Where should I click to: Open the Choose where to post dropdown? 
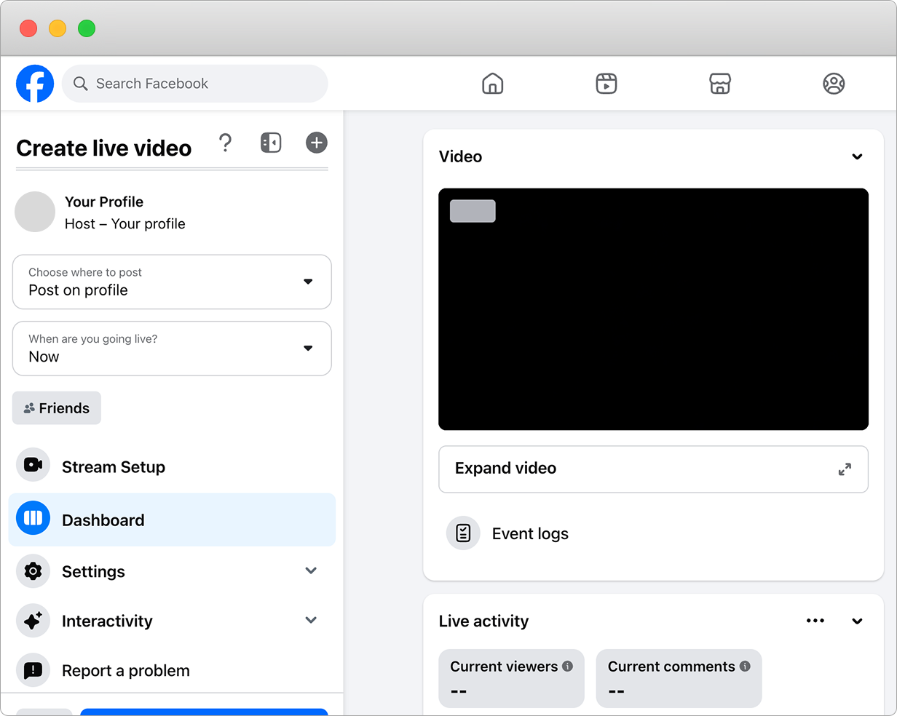click(x=172, y=282)
